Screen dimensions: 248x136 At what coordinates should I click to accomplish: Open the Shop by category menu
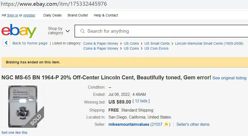click(55, 31)
